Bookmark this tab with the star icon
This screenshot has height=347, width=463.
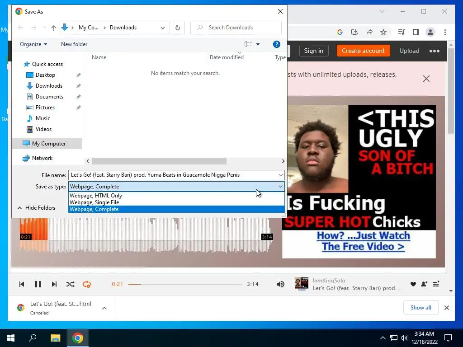coord(383,32)
